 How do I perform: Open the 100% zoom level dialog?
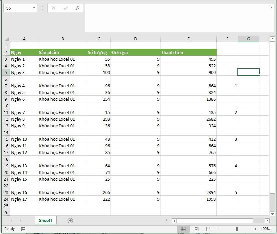265,229
